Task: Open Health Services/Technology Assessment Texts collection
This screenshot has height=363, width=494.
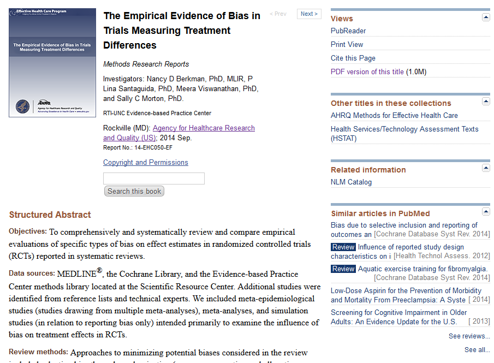Action: [x=404, y=134]
